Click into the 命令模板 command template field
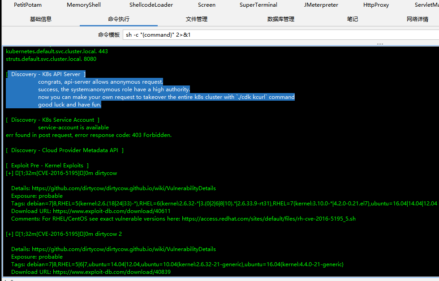Viewport: 439px width, 281px height. [x=278, y=34]
